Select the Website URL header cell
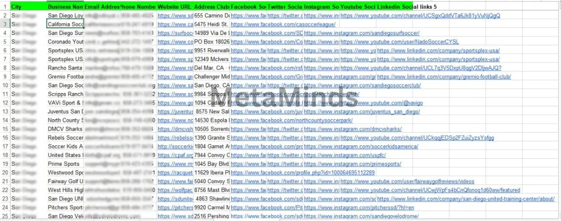 pyautogui.click(x=175, y=7)
